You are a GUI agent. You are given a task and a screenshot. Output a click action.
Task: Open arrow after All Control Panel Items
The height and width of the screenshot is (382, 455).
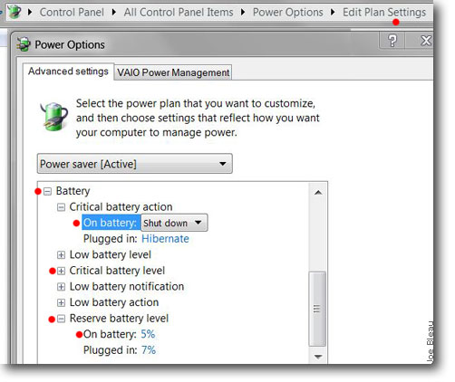(x=243, y=13)
